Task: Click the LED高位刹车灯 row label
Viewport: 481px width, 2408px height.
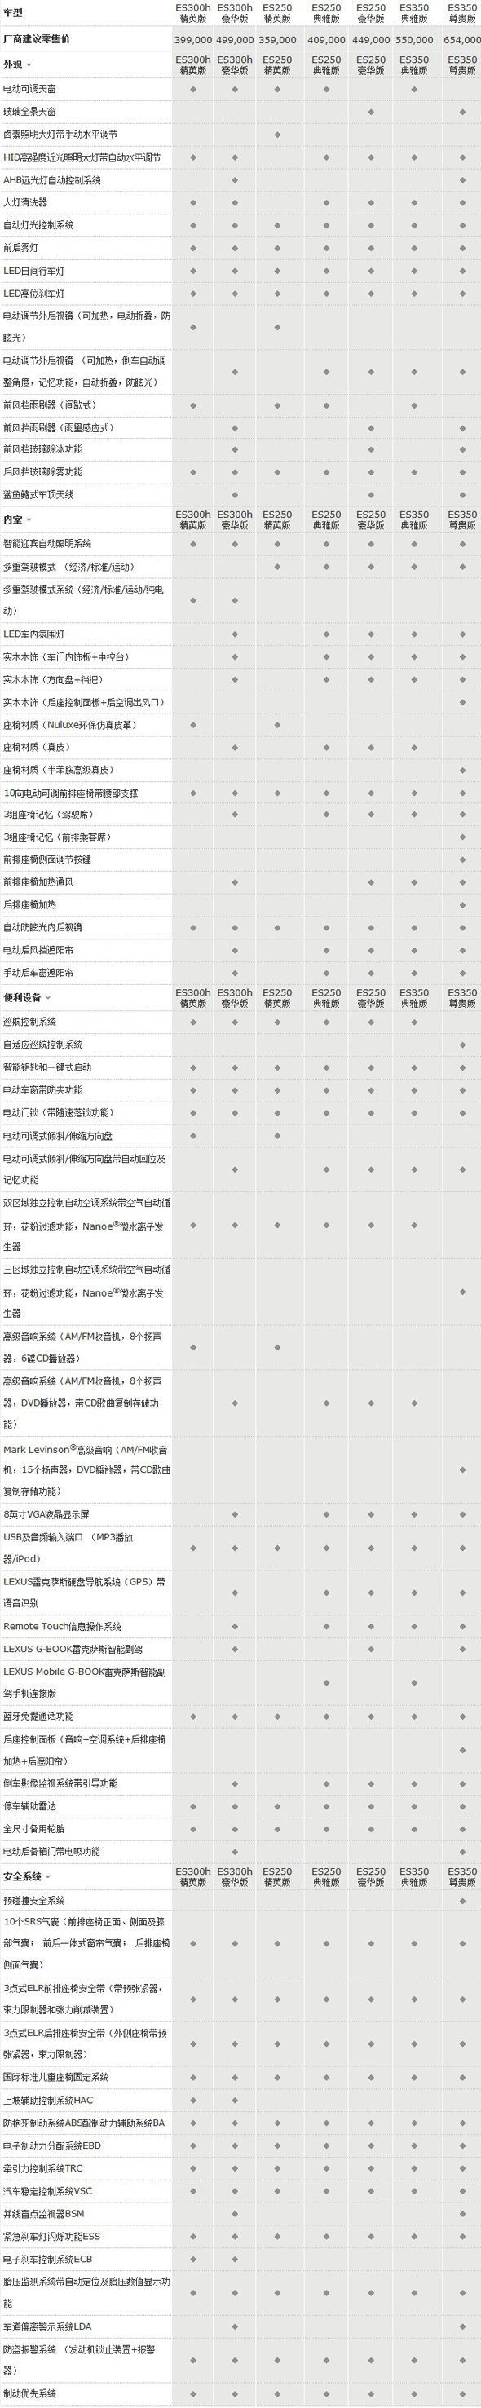Action: click(33, 294)
